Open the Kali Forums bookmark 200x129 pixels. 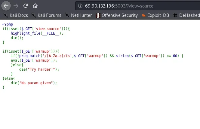tap(49, 15)
